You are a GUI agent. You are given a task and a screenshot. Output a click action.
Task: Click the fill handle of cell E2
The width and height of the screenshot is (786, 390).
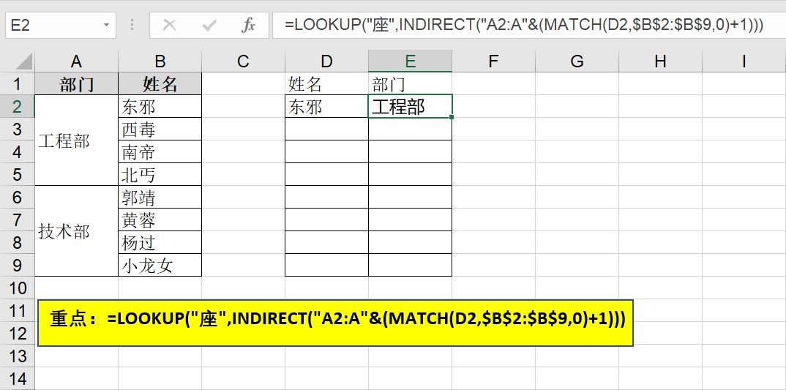452,117
